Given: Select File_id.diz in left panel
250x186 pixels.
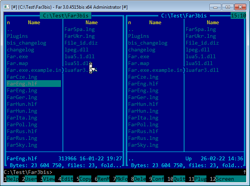Looking at the screenshot, I should point(81,43).
